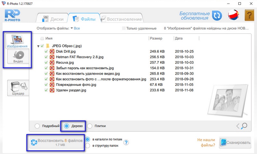Viewport: 257px width, 154px height.
Task: Click the Сканировать button
Action: coord(235,142)
